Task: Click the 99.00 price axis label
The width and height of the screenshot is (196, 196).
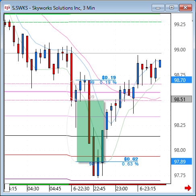Action: [x=180, y=50]
